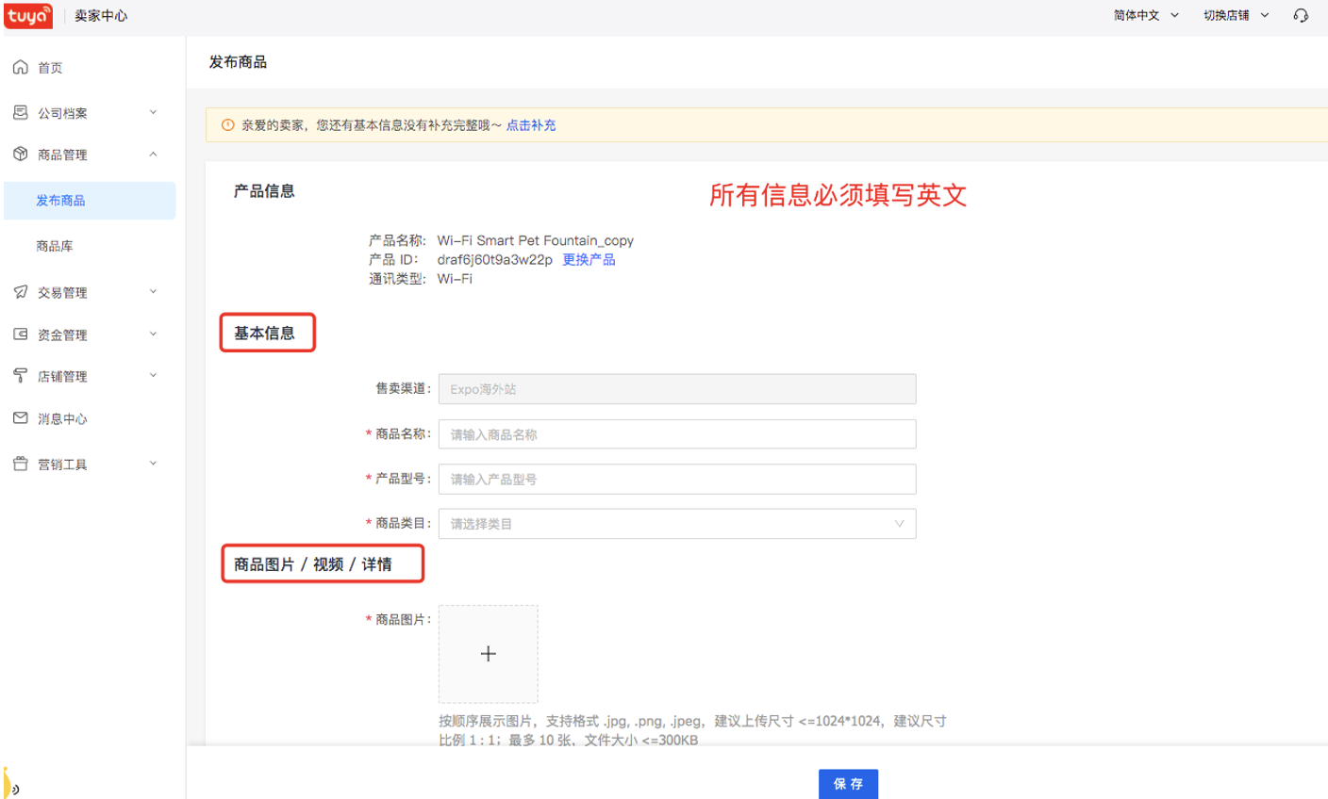
Task: Click the 产品型号 input field
Action: click(x=677, y=479)
